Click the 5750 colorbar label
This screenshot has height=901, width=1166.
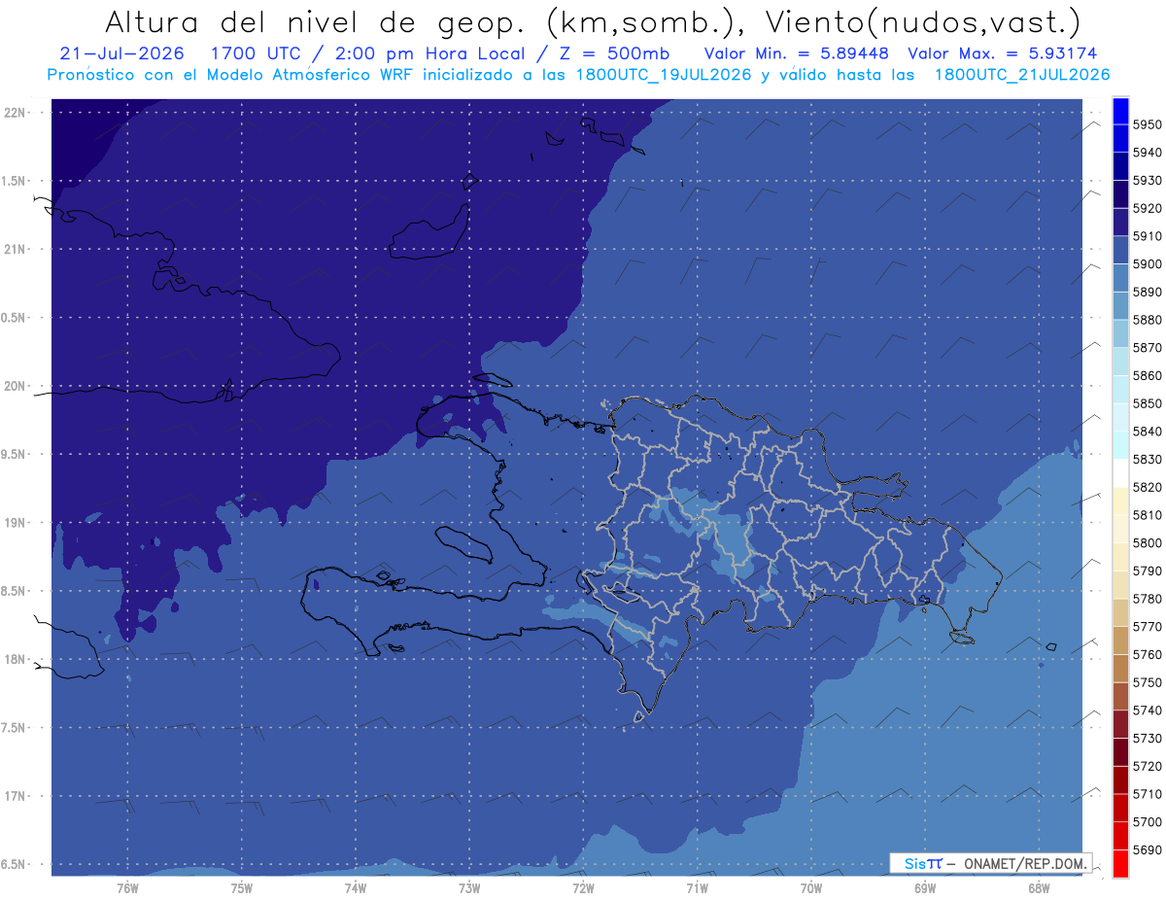pyautogui.click(x=1147, y=682)
